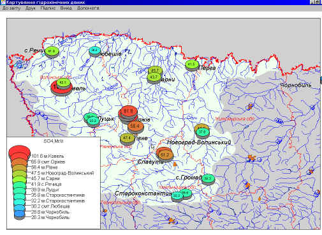322x235 pixels.
Task: Click the Чорнобиль city label on map
Action: (x=296, y=85)
